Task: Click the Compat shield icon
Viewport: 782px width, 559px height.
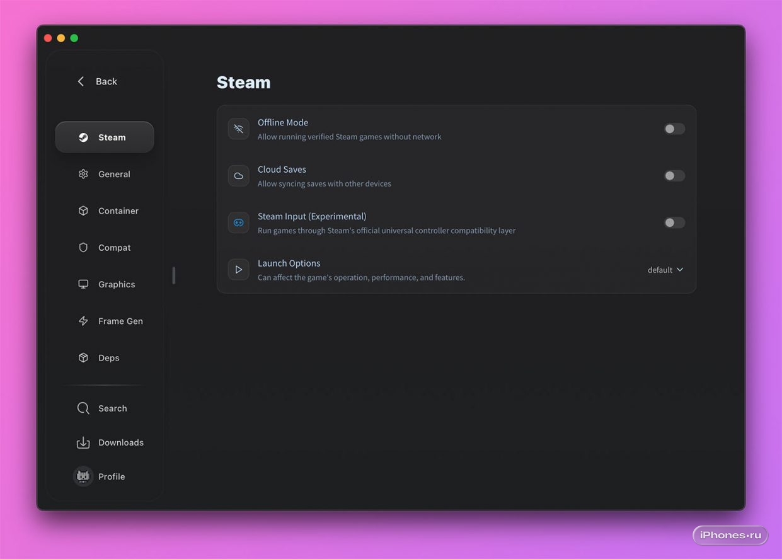Action: [x=83, y=248]
